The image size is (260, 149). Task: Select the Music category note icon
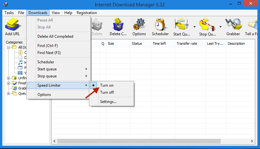coord(20,62)
